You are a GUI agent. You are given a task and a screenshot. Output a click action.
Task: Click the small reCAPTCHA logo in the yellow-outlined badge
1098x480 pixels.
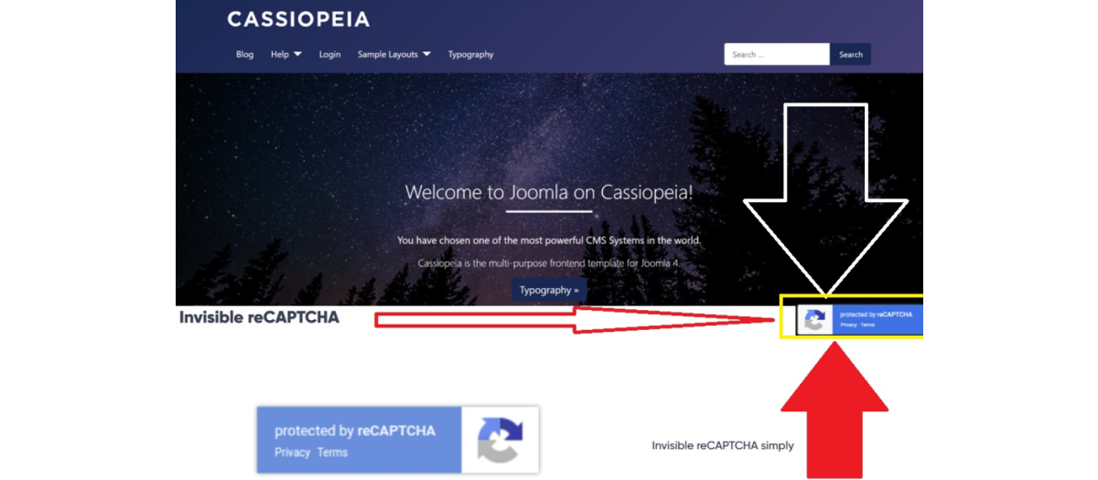tap(815, 319)
